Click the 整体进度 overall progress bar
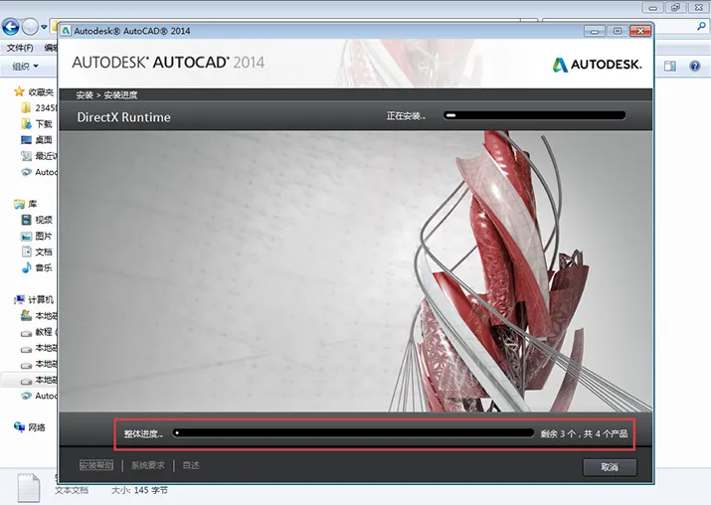 (x=353, y=433)
